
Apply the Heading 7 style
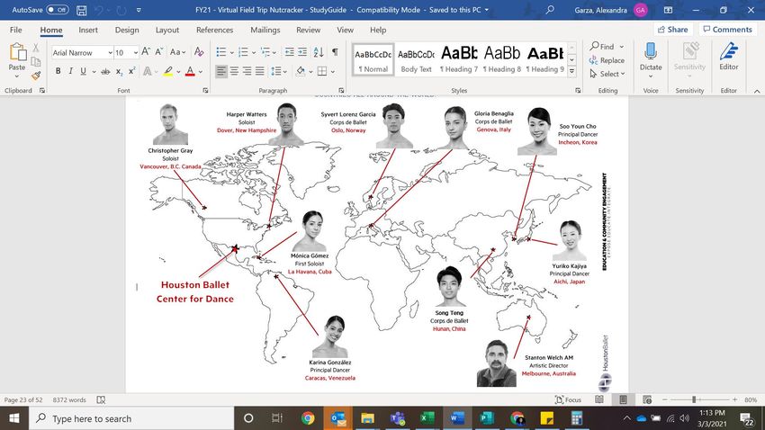point(459,59)
